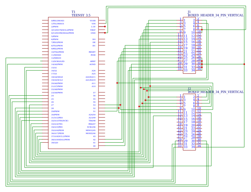Viewport: 251px width, 192px height.
Task: Click the junction dot on 3.3V pin
Action: coord(105,27)
